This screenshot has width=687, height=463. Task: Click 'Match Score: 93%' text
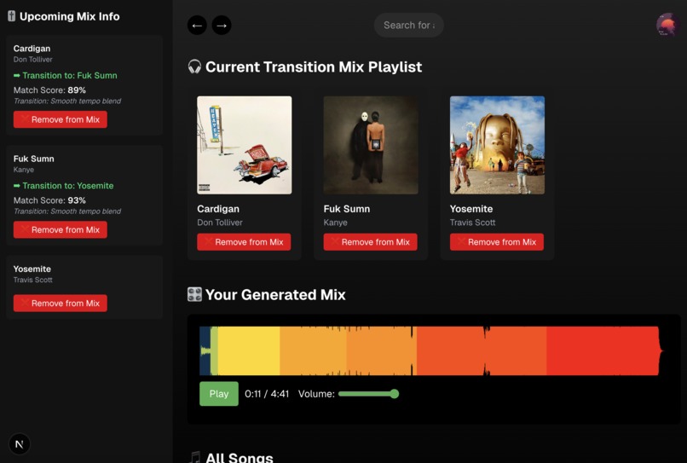[x=49, y=200]
